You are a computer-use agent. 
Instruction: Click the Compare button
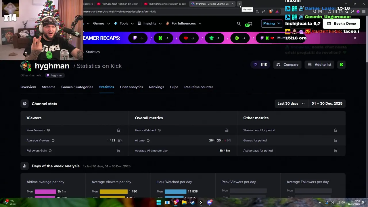287,65
